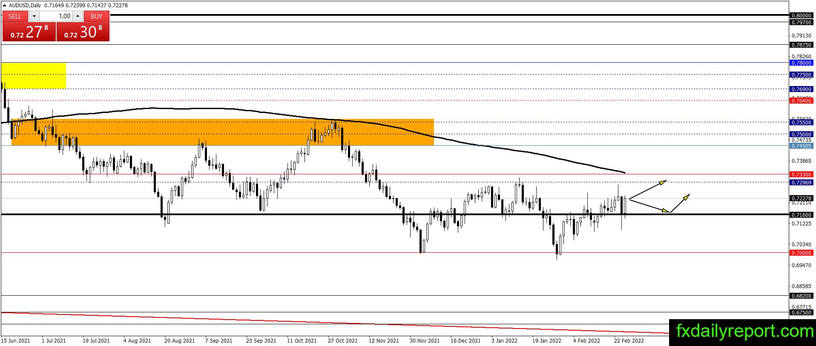Click the 1.00 volume input field

56,16
